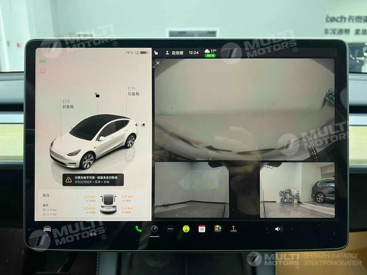This screenshot has height=275, width=367.
Task: Open the camera app in dock
Action: click(154, 229)
